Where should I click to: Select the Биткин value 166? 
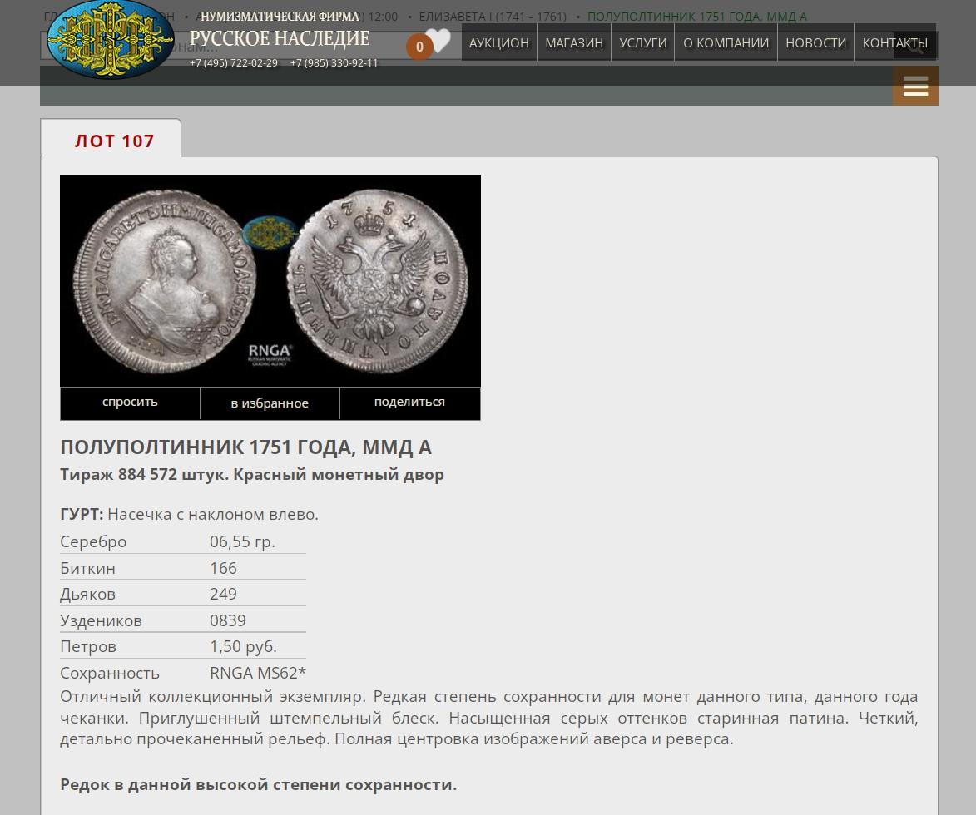coord(223,568)
